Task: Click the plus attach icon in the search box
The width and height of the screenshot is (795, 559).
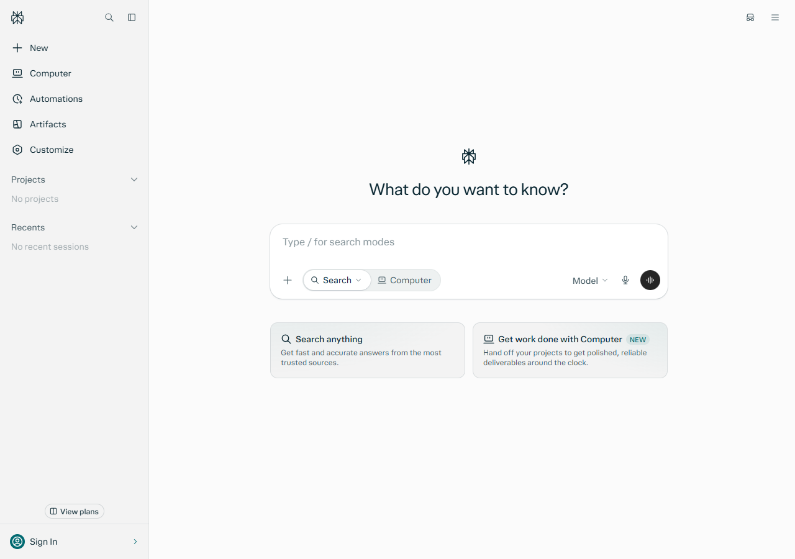Action: [x=288, y=280]
